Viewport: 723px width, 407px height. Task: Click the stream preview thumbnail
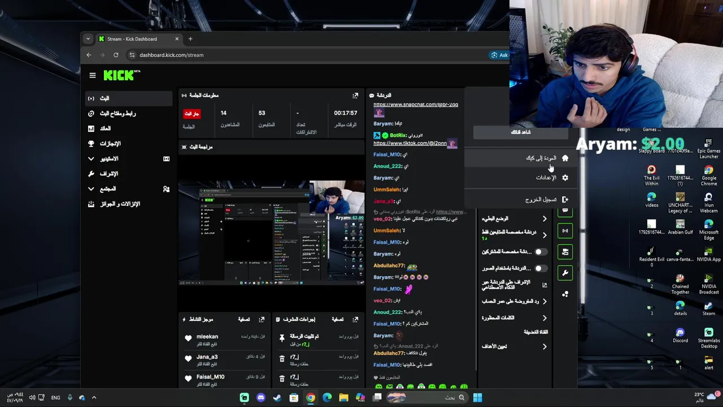click(x=272, y=233)
